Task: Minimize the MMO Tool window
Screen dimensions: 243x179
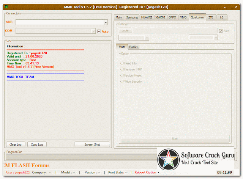Action: point(225,7)
